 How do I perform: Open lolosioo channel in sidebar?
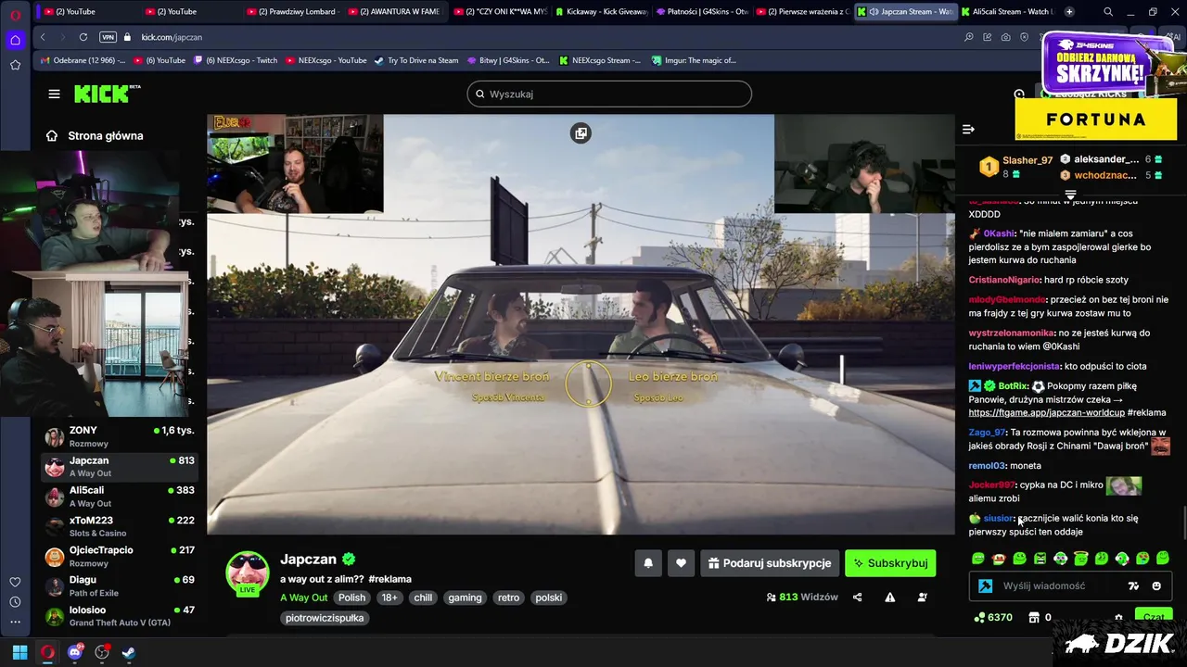pos(119,616)
